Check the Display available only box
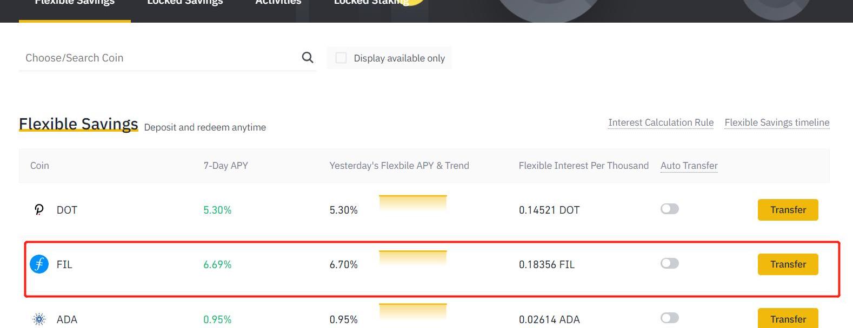Image resolution: width=853 pixels, height=328 pixels. click(341, 58)
